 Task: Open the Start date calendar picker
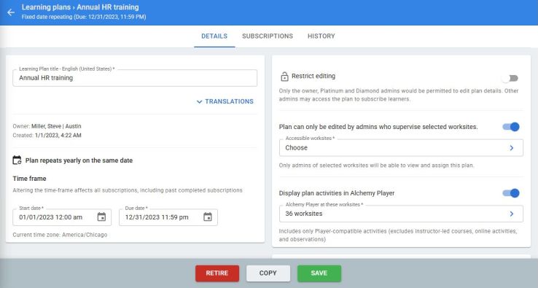pyautogui.click(x=101, y=217)
